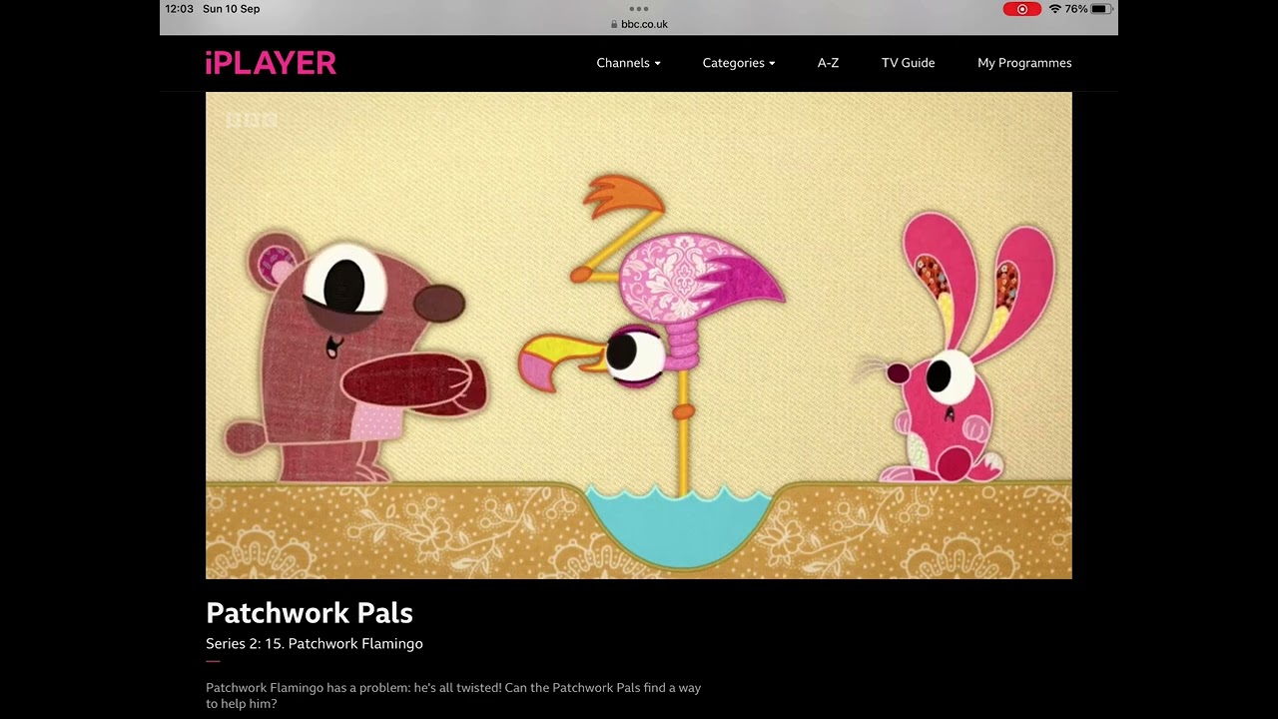
Task: Tap the Patchwork Flamingo video player
Action: [x=639, y=336]
